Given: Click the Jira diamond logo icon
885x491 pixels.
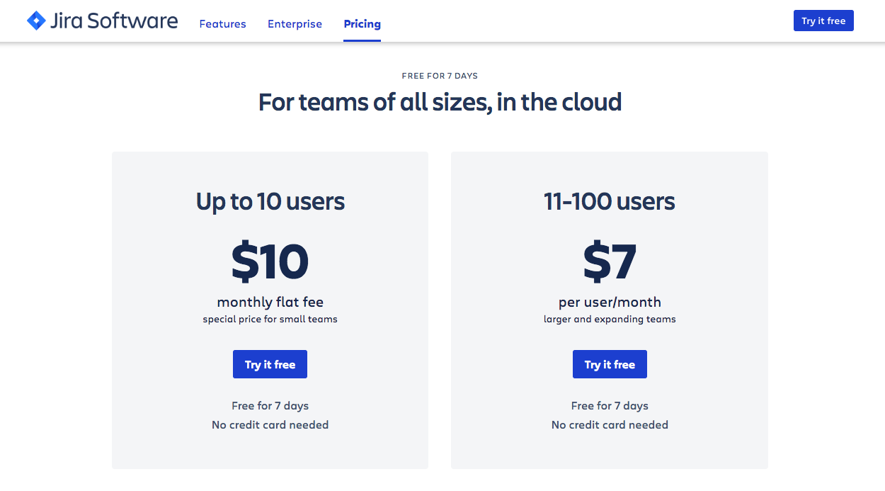Looking at the screenshot, I should 35,21.
